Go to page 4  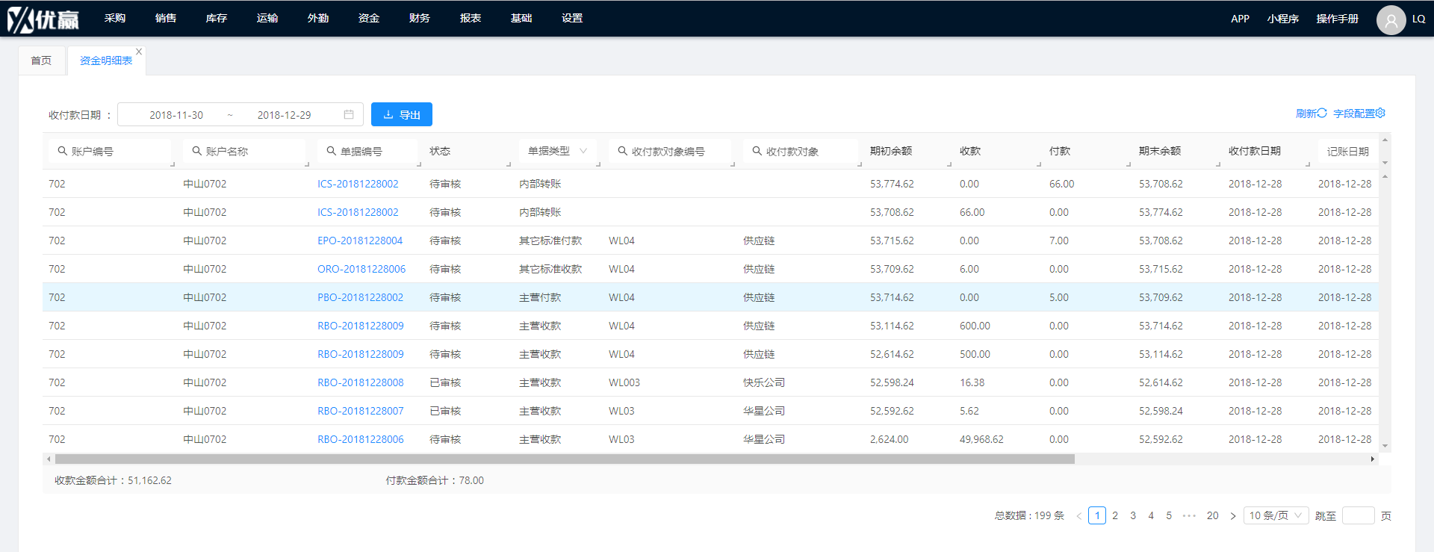tap(1151, 515)
